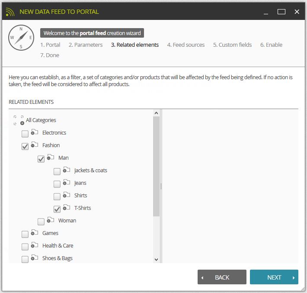This screenshot has width=307, height=293.
Task: Select the T-Shirts category label
Action: coord(83,208)
